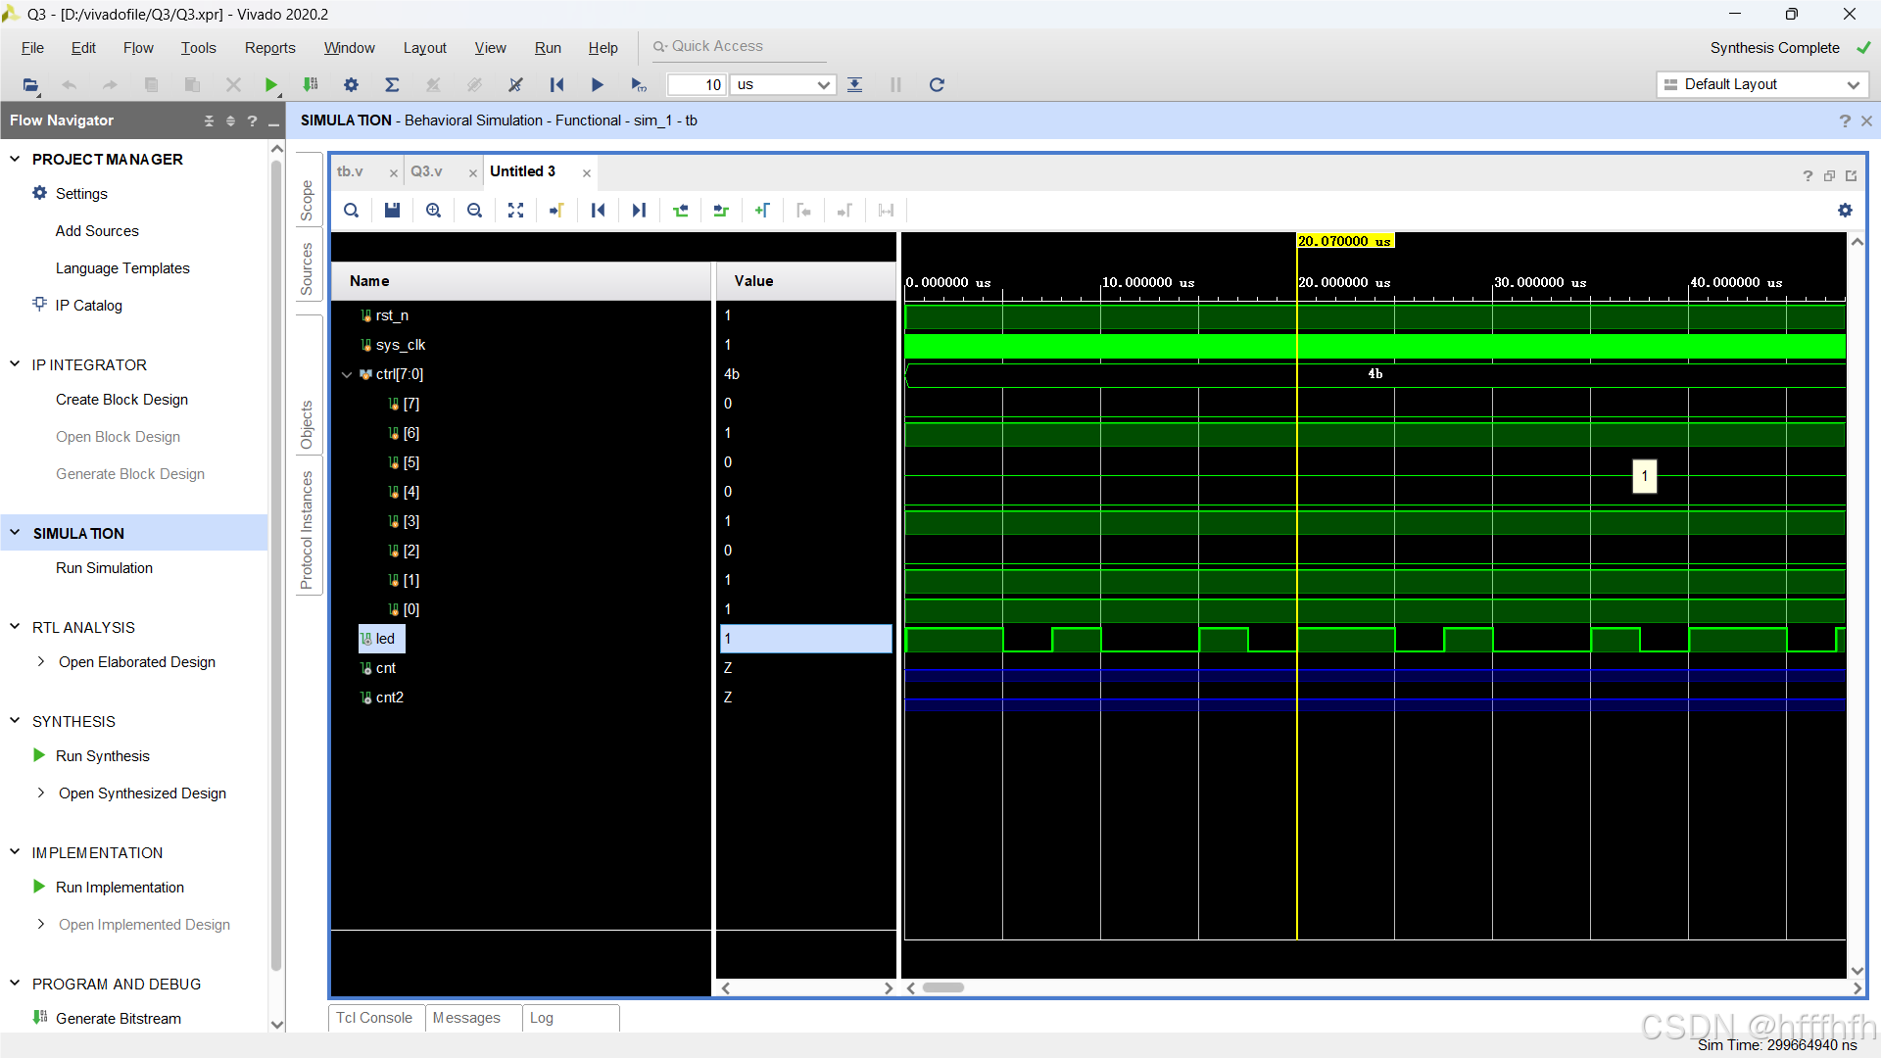
Task: Open waveform settings gear
Action: [1845, 211]
